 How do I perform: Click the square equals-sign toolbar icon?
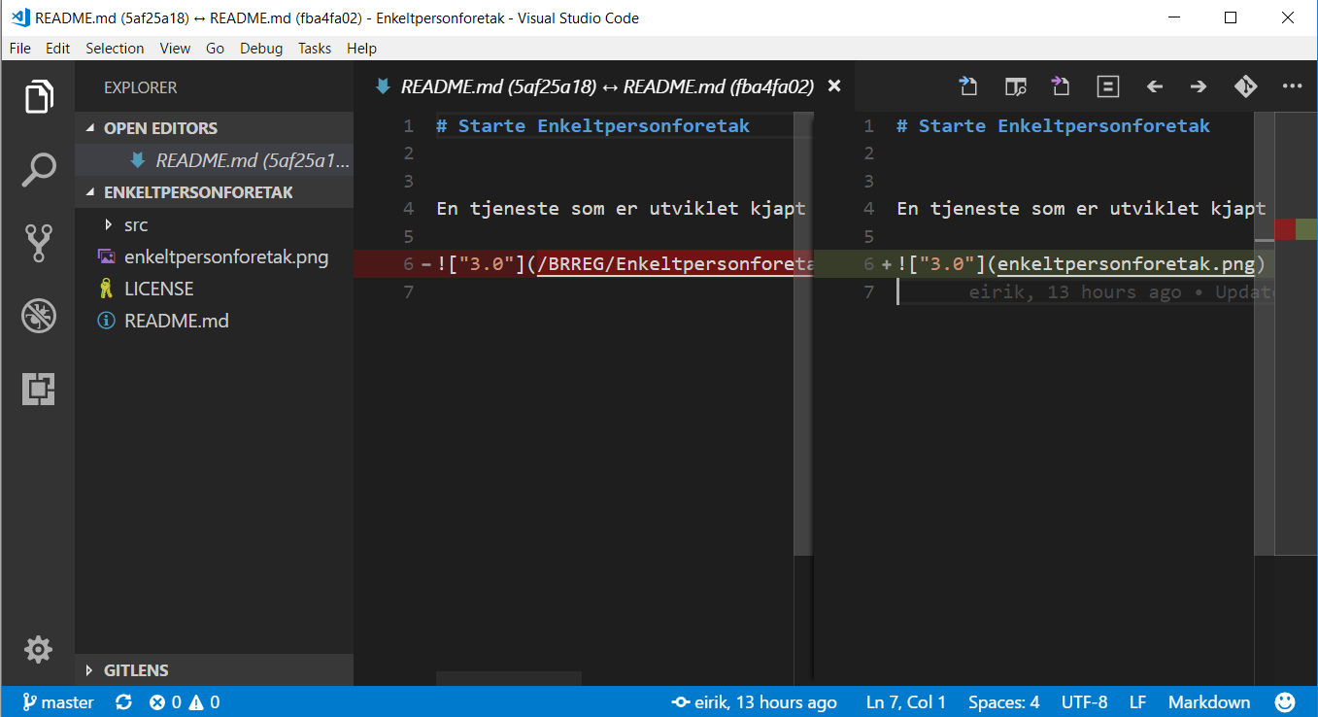[x=1108, y=86]
